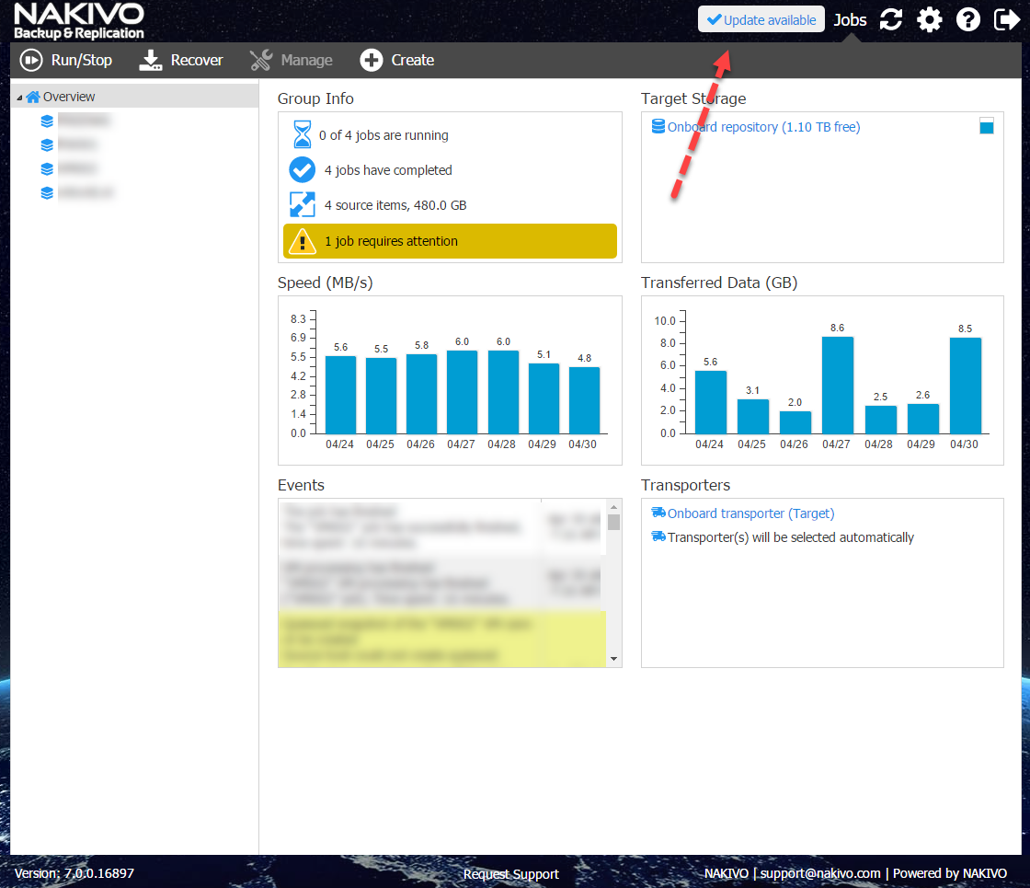Click the Onboard repository database icon
Viewport: 1030px width, 888px height.
click(658, 127)
